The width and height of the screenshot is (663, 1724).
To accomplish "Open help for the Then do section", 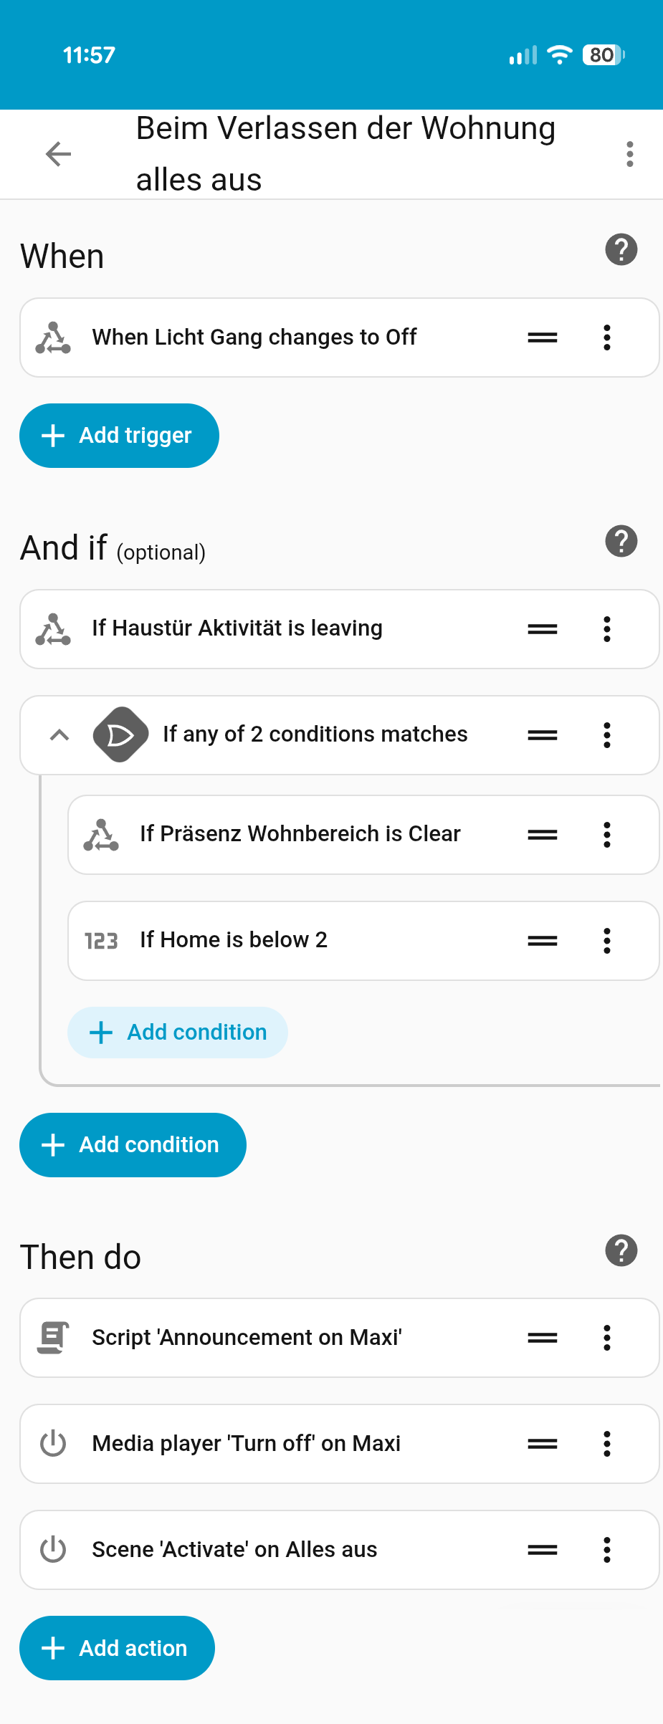I will (621, 1250).
